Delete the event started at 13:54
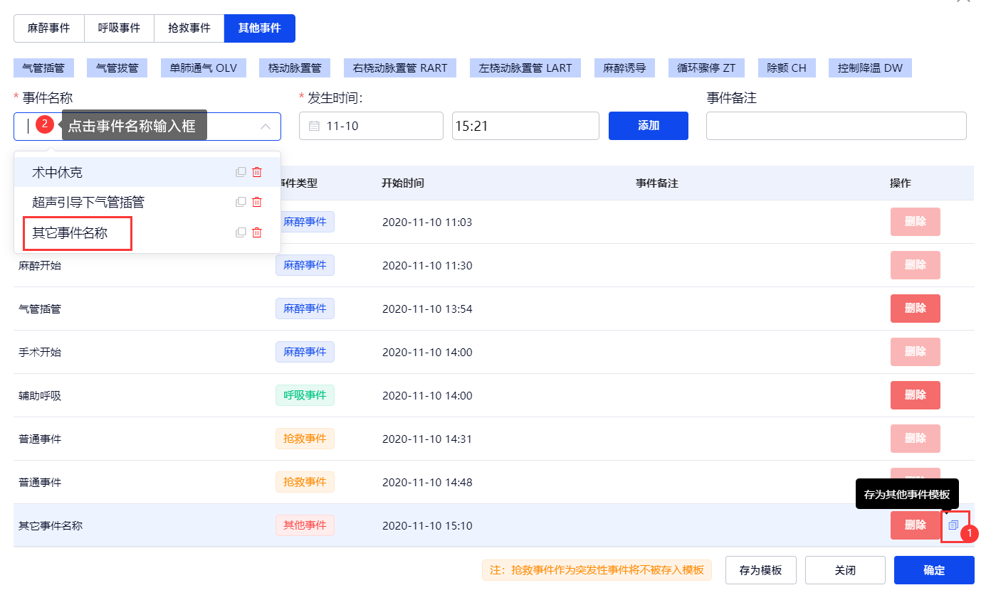Image resolution: width=986 pixels, height=595 pixels. pos(915,309)
